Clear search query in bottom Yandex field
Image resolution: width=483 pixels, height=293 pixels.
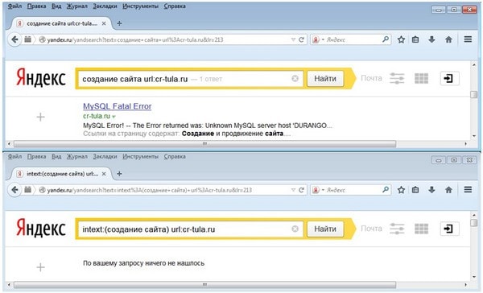295,229
